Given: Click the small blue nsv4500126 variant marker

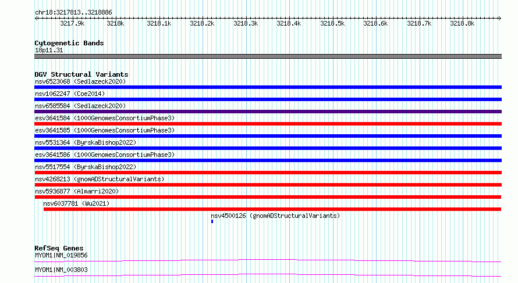Looking at the screenshot, I should (212, 221).
